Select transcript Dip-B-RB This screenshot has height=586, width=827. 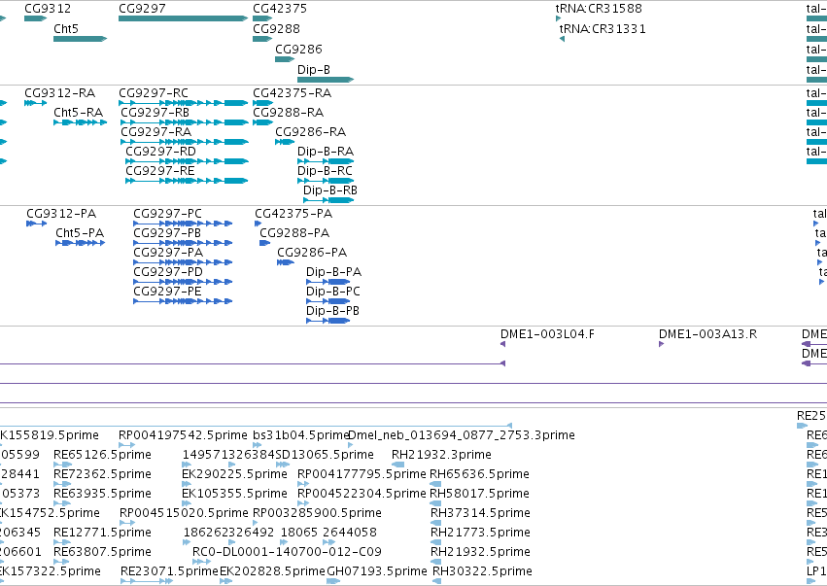click(328, 200)
